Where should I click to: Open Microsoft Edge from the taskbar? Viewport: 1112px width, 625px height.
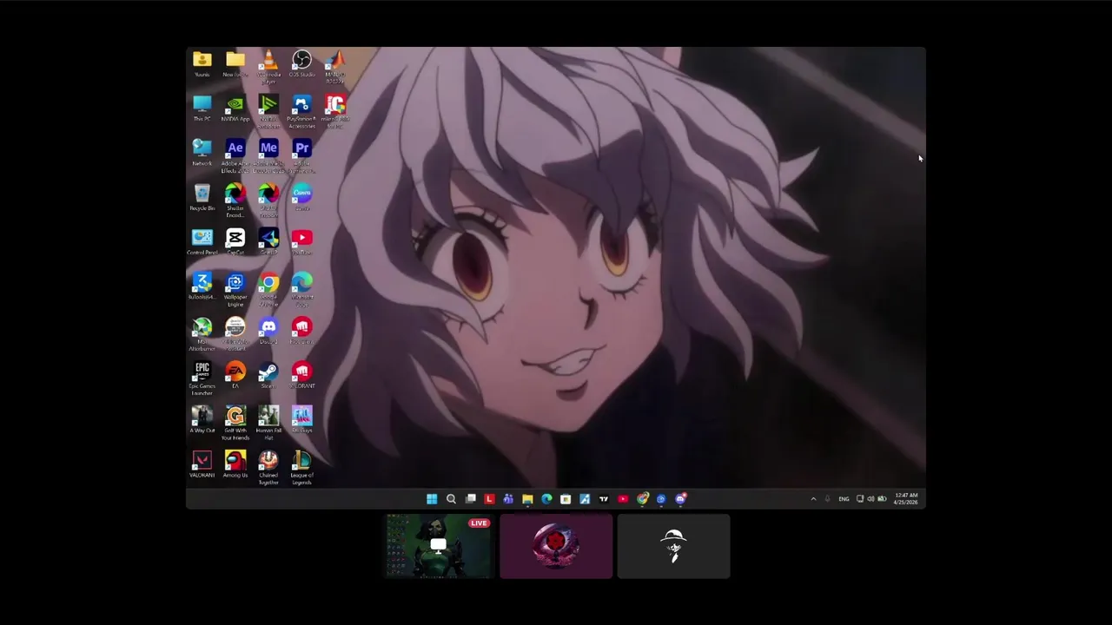[x=546, y=499]
